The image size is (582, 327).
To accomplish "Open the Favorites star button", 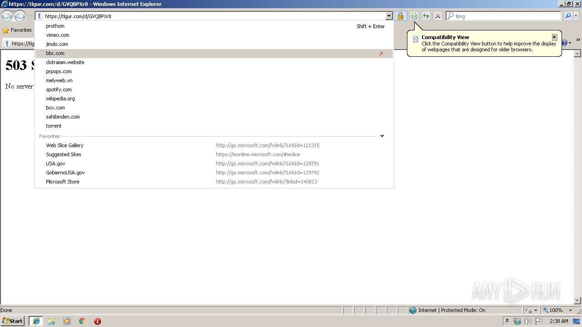I will pos(17,30).
